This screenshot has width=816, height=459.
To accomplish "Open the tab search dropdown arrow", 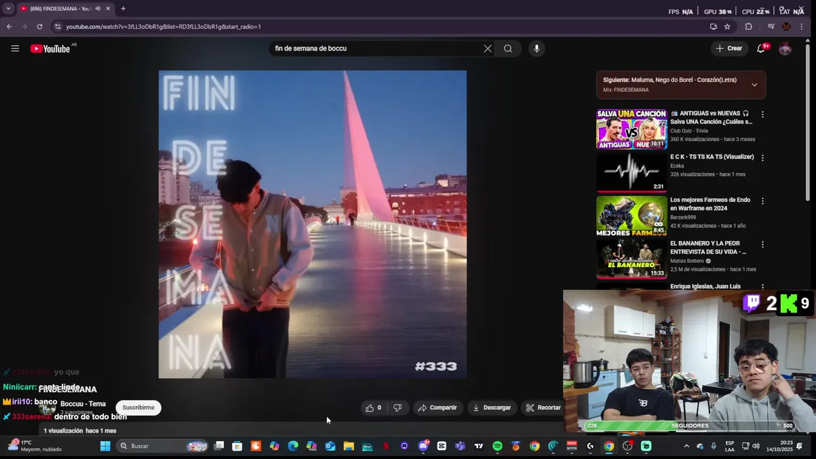I will point(8,9).
